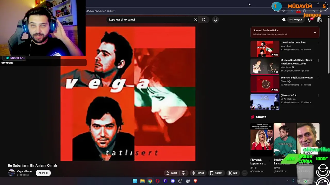This screenshot has width=330, height=185.
Task: Click the 'Mert Demir' channel name
Action: [x=286, y=67]
